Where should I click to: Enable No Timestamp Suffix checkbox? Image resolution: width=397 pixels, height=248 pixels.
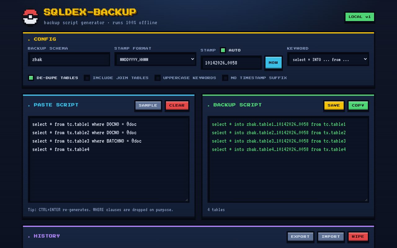225,78
